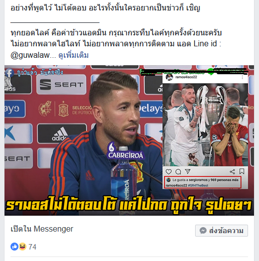
Task: Click the #SR4TheBest hashtag
Action: click(198, 185)
